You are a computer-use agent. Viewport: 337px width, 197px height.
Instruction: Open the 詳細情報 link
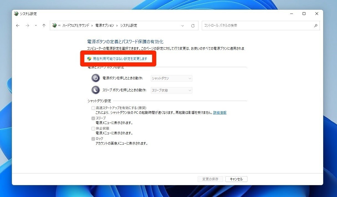click(220, 113)
